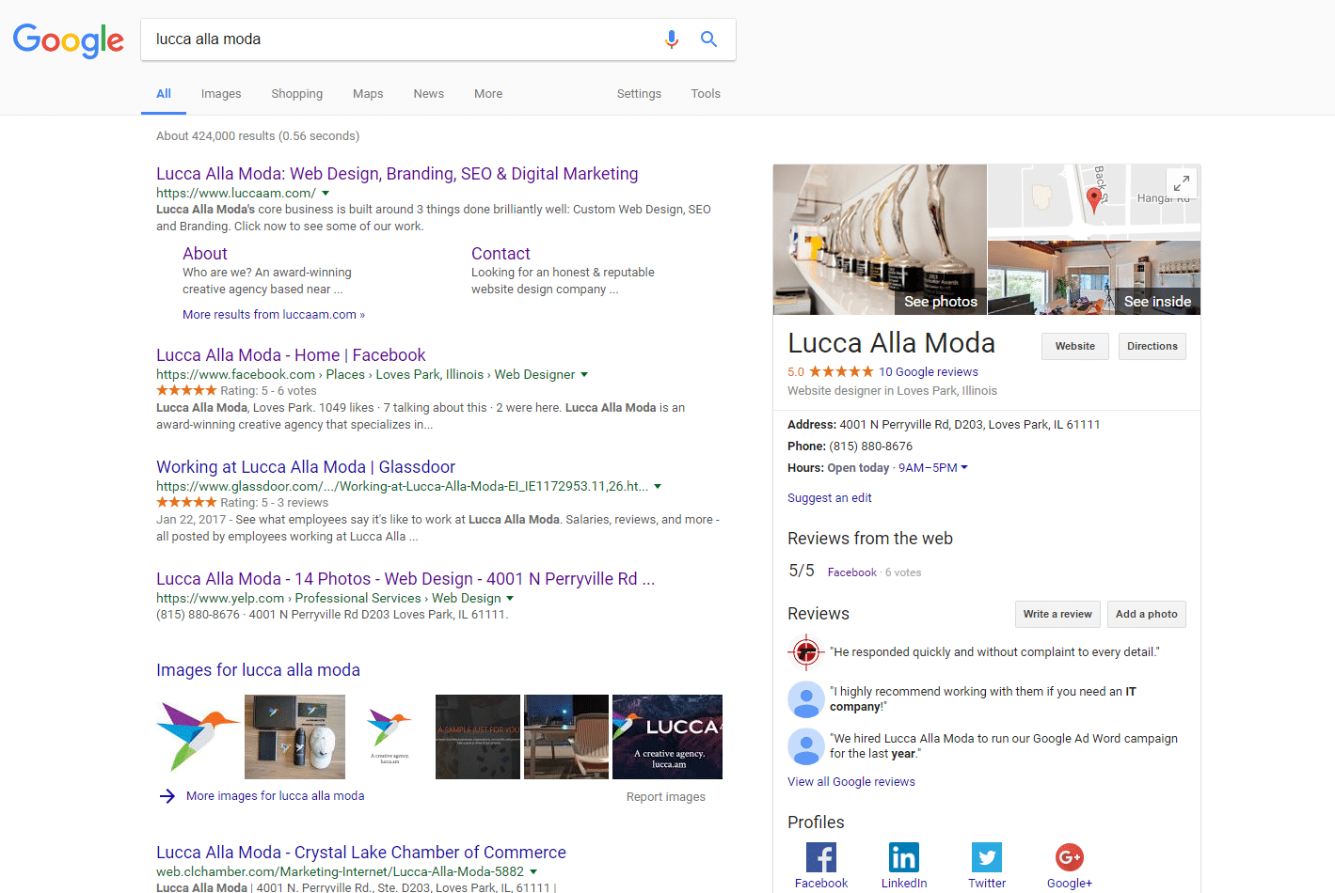Click the Website button in knowledge panel

[x=1075, y=346]
